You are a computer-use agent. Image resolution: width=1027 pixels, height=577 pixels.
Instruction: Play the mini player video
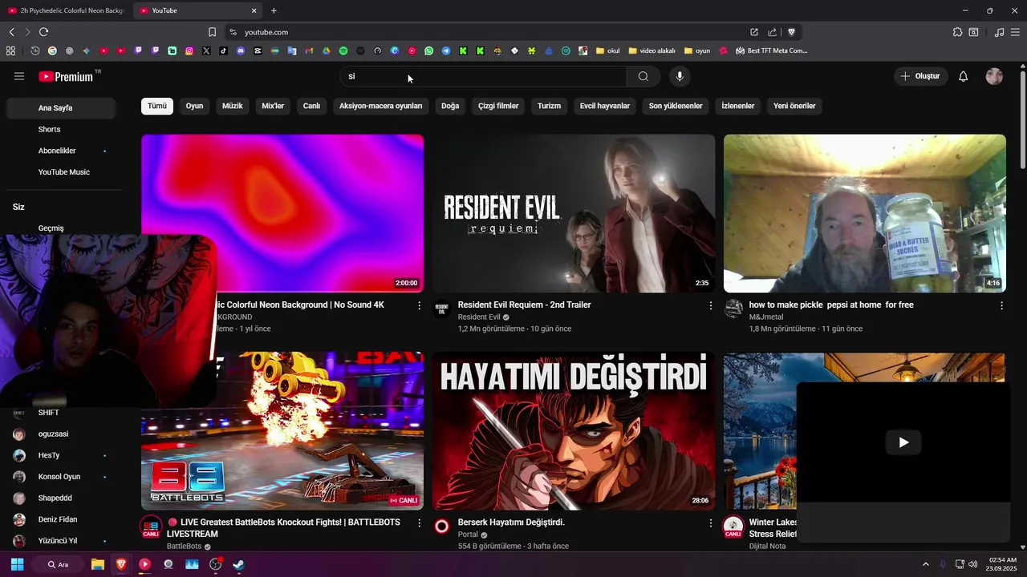pyautogui.click(x=903, y=442)
